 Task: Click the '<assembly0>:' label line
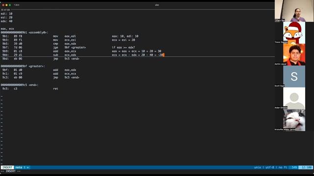25,33
